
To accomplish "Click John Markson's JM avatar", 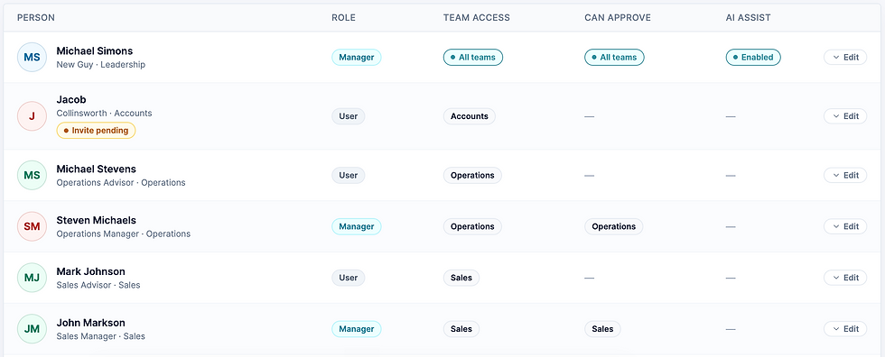I will coord(32,329).
